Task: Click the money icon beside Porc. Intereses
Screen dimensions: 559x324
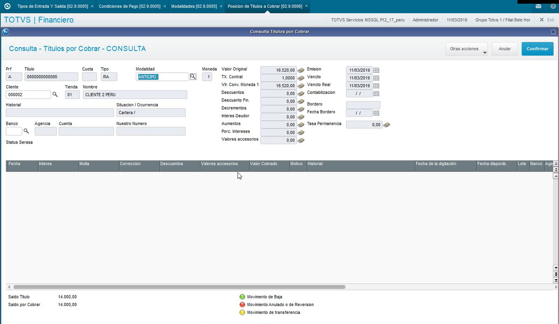Action: (x=301, y=132)
